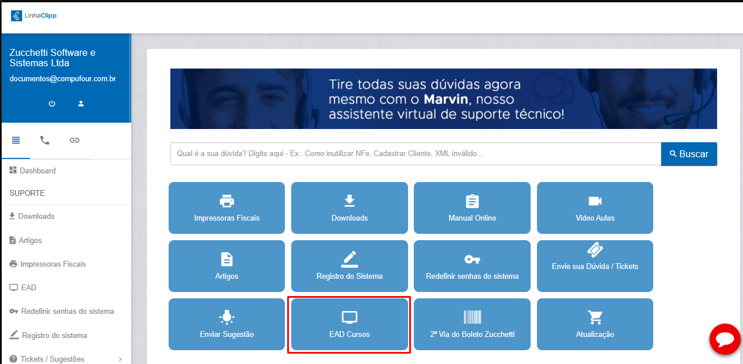Image resolution: width=743 pixels, height=364 pixels.
Task: Open the Impressoras Fiscais printer tile
Action: 227,208
